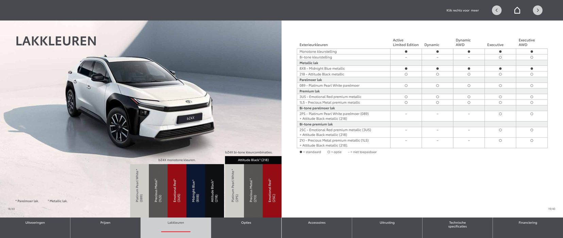Click the home icon
The height and width of the screenshot is (238, 563).
tap(517, 10)
